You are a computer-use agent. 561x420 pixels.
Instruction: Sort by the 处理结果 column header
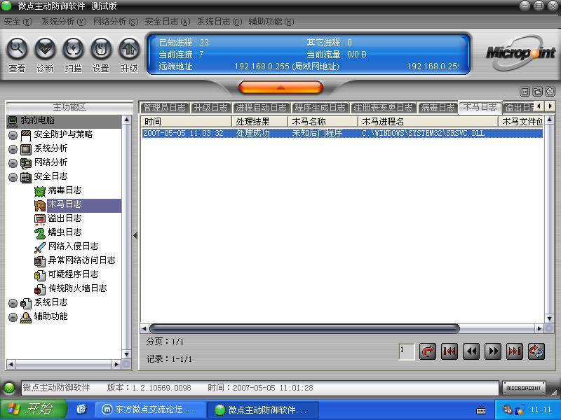click(x=259, y=121)
